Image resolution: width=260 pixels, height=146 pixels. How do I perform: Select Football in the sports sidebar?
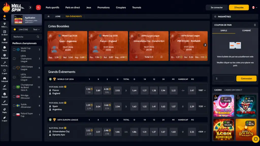[x=5, y=41]
